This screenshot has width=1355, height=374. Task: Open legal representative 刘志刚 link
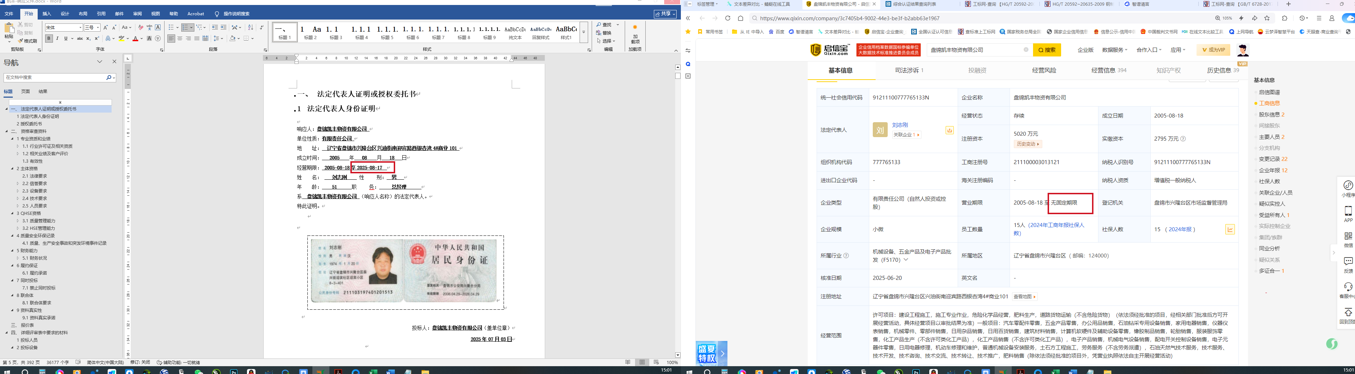[x=900, y=125]
